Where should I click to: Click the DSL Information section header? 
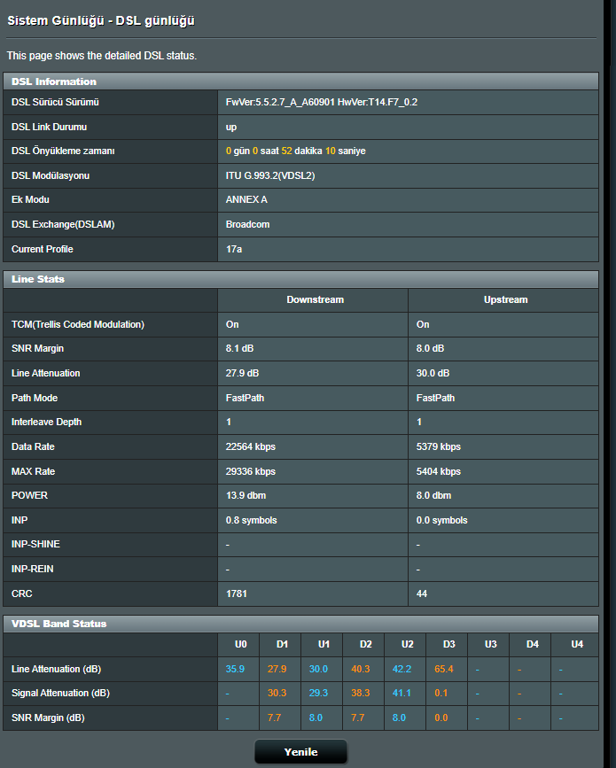300,81
